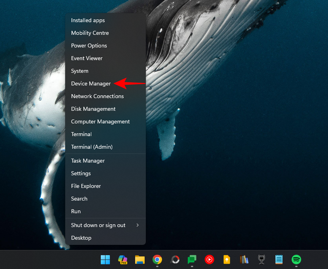The height and width of the screenshot is (269, 328).
Task: Open the dark circular logo app on the taskbar
Action: pyautogui.click(x=174, y=260)
